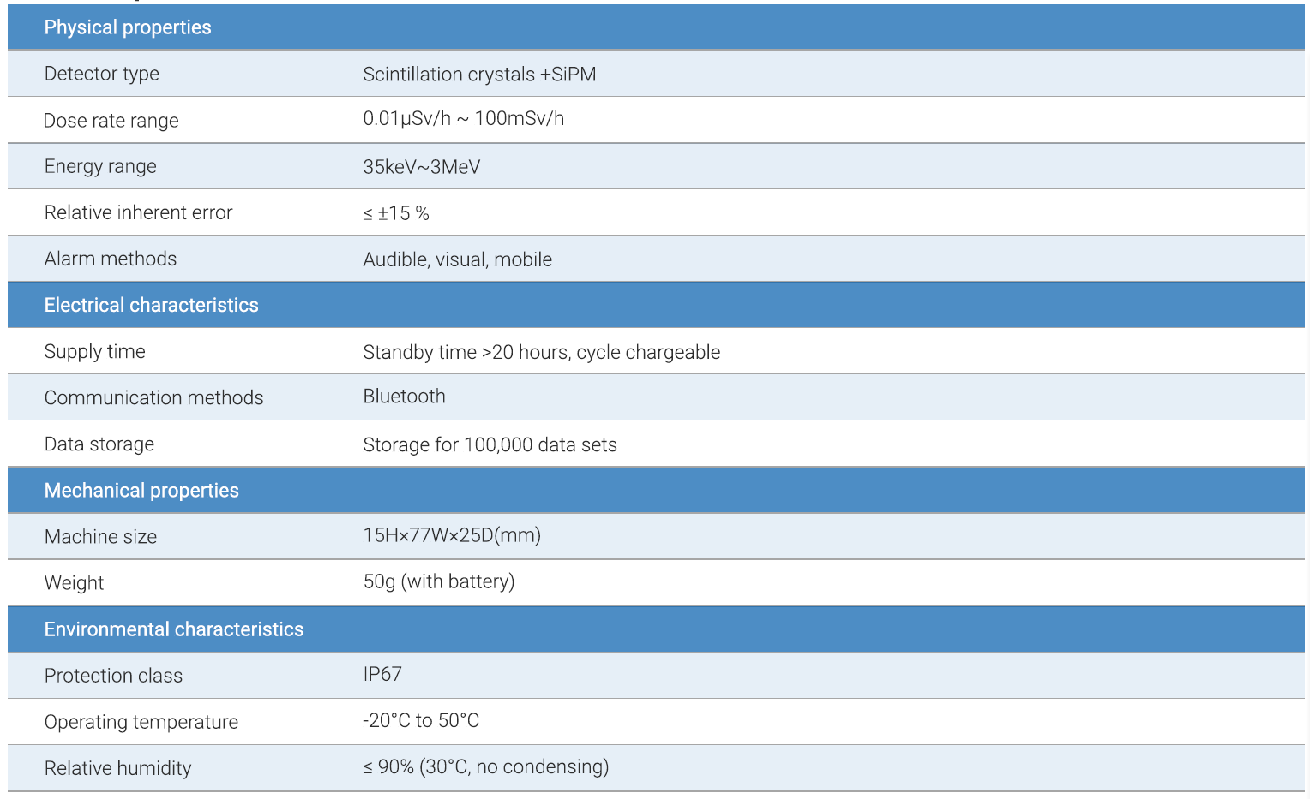Select the 35keV~3MeV energy value

coord(421,167)
